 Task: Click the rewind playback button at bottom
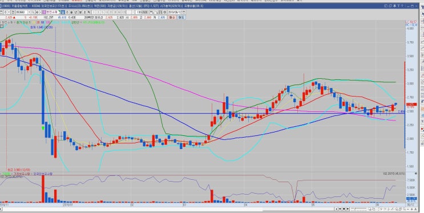click(340, 209)
